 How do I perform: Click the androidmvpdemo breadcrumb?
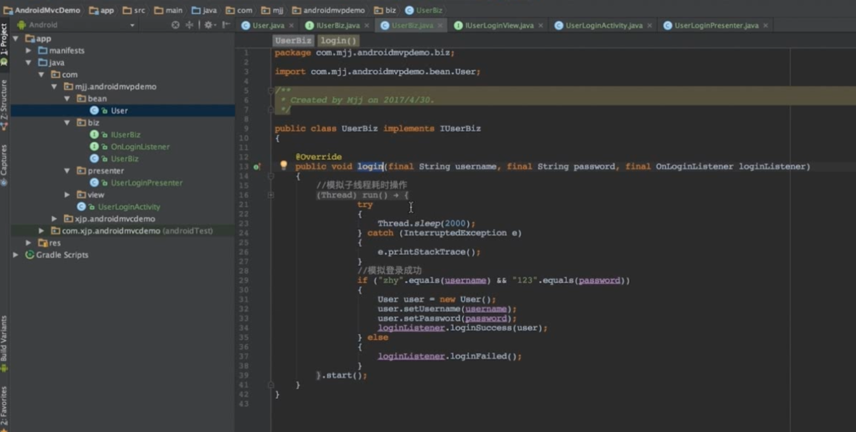point(329,10)
